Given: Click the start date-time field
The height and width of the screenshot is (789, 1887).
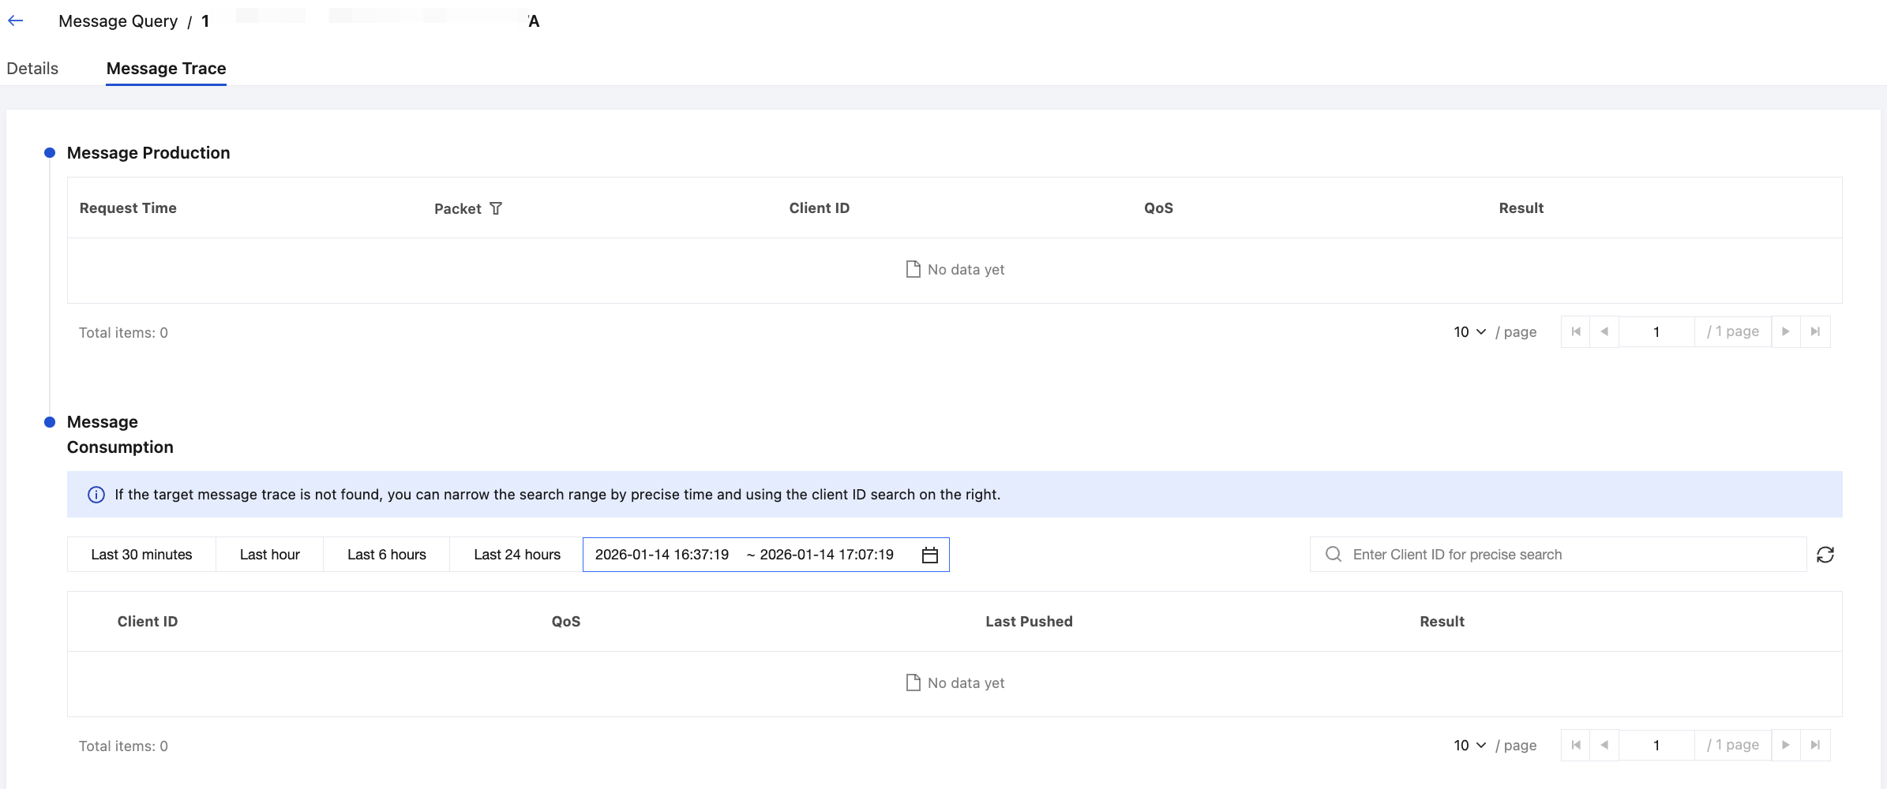Looking at the screenshot, I should tap(662, 555).
